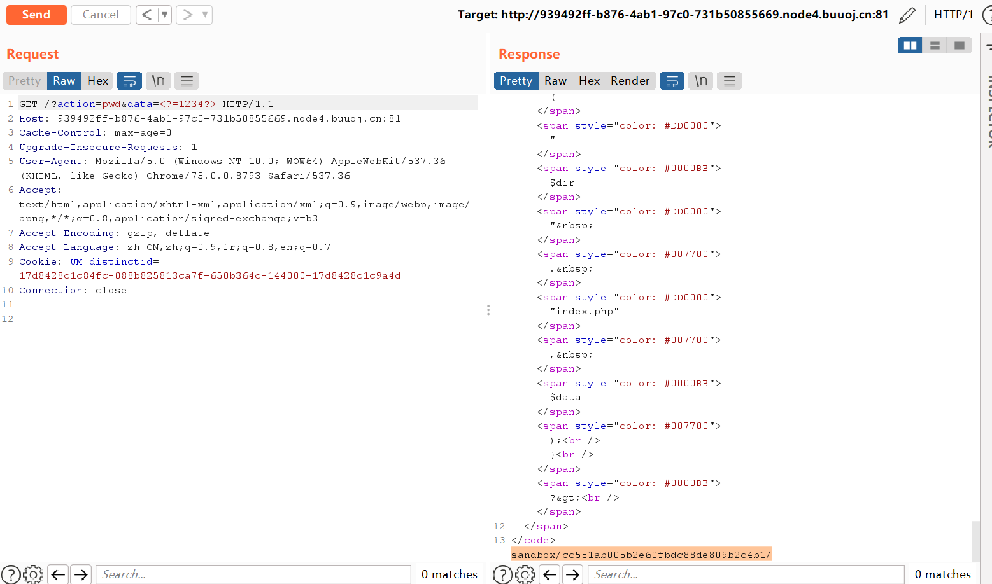Image resolution: width=992 pixels, height=584 pixels.
Task: Open the back-navigation history dropdown
Action: click(x=163, y=14)
